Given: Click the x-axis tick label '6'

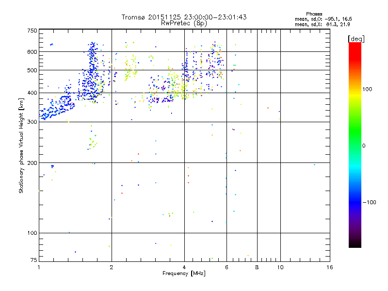Looking at the screenshot, I should click(x=226, y=267).
